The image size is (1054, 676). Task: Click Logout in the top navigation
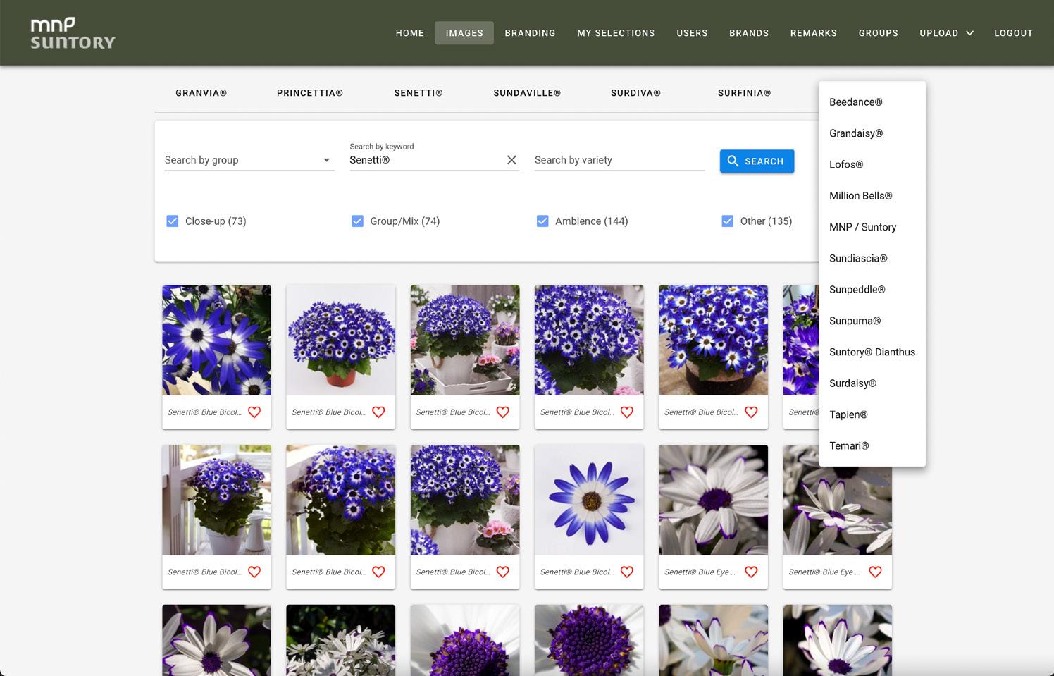click(x=1013, y=33)
